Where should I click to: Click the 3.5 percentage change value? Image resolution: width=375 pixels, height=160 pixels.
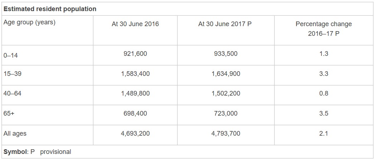(324, 113)
